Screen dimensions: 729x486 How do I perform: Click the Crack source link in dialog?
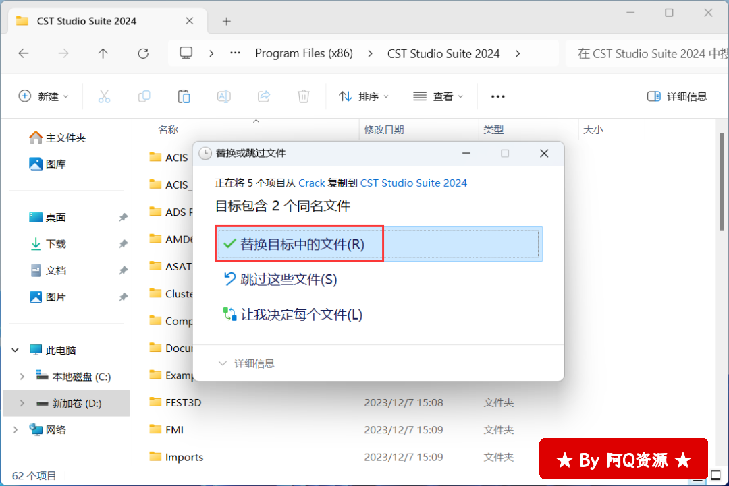(311, 183)
